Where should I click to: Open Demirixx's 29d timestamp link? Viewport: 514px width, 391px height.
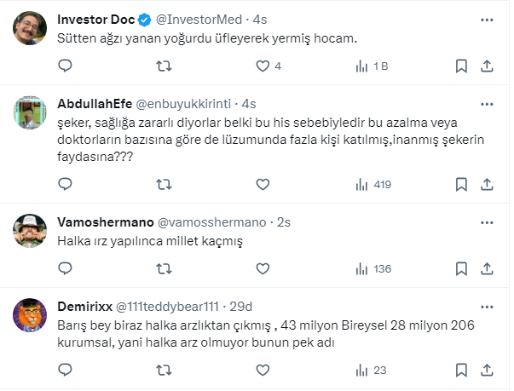pos(243,306)
